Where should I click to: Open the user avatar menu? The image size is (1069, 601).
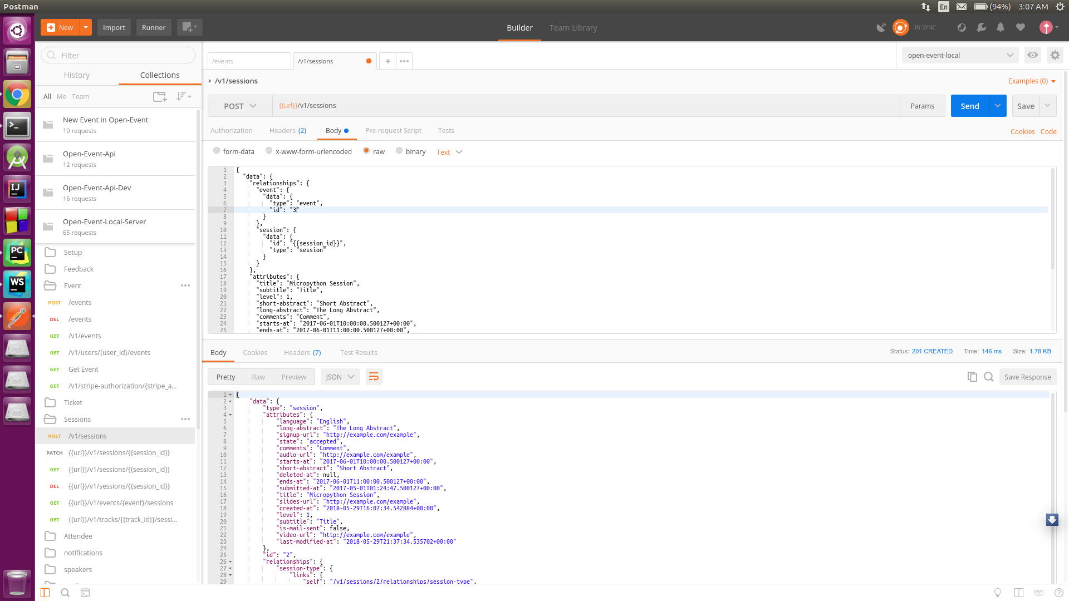point(1049,27)
